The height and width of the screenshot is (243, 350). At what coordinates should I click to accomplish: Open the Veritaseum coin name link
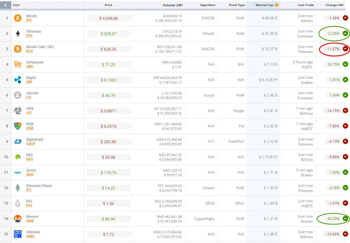click(x=35, y=62)
